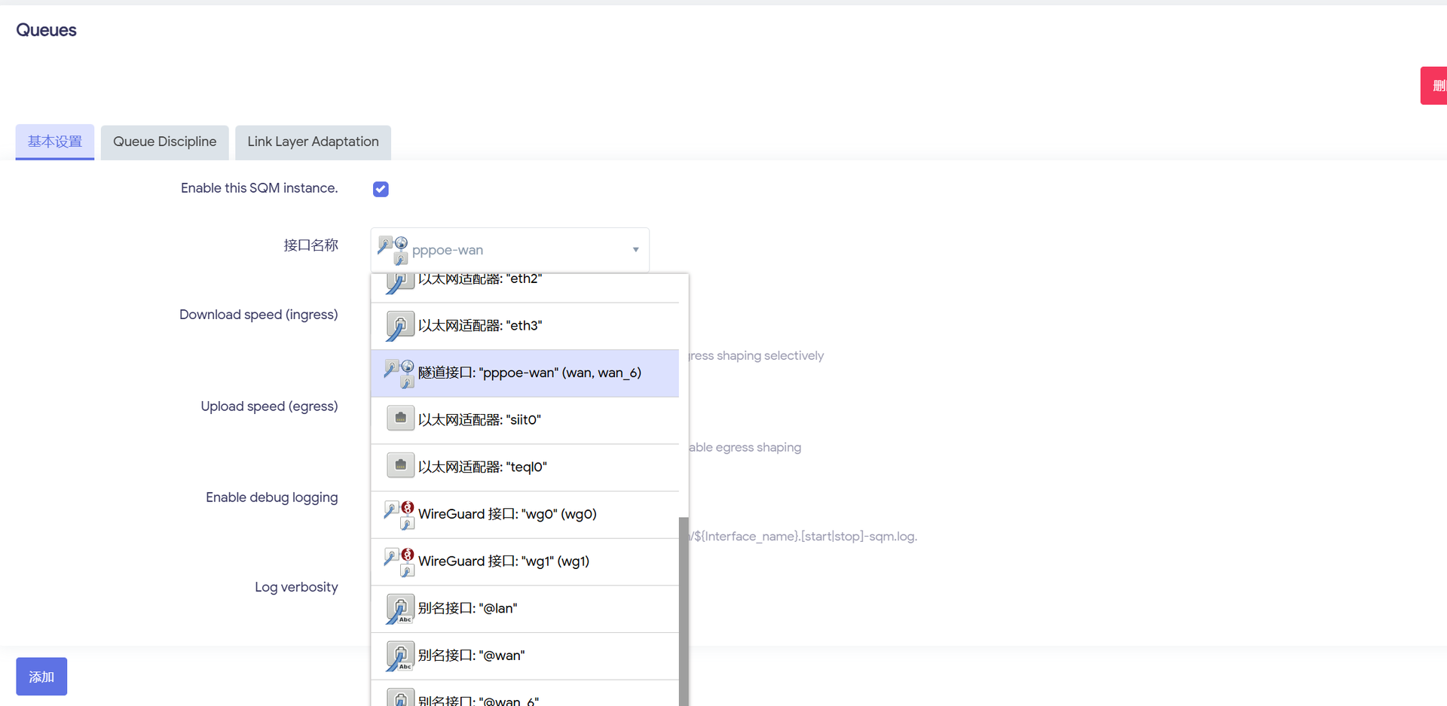Screen dimensions: 1447x706
Task: Click the Enable debug logging label
Action: pyautogui.click(x=271, y=498)
